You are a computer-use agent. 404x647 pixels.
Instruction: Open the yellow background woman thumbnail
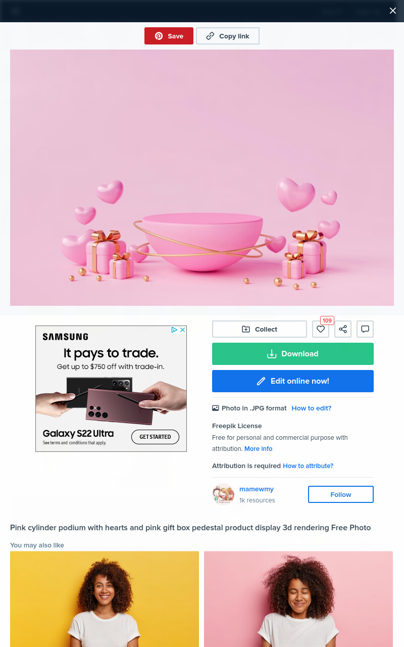pyautogui.click(x=105, y=599)
